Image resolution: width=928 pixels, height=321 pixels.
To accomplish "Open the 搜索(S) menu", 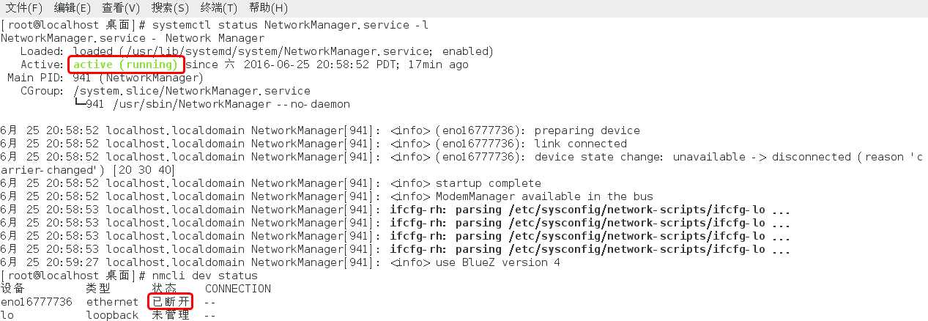I will (x=170, y=8).
